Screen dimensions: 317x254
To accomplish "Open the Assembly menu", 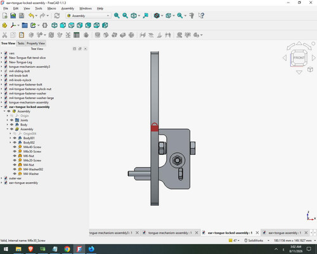I will (x=68, y=8).
